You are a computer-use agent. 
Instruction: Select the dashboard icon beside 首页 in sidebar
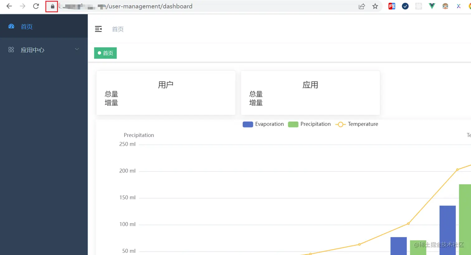(x=11, y=26)
